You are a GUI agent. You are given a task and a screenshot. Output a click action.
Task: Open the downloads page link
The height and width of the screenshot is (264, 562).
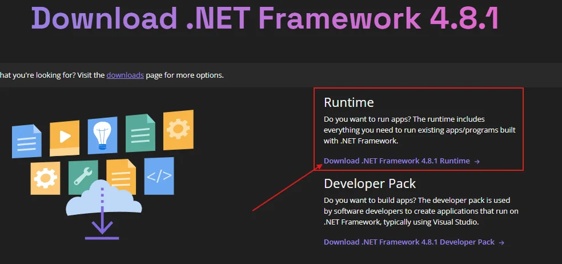125,75
